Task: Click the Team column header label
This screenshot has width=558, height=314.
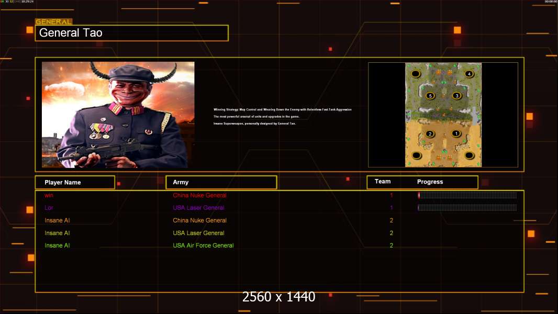Action: [x=383, y=182]
